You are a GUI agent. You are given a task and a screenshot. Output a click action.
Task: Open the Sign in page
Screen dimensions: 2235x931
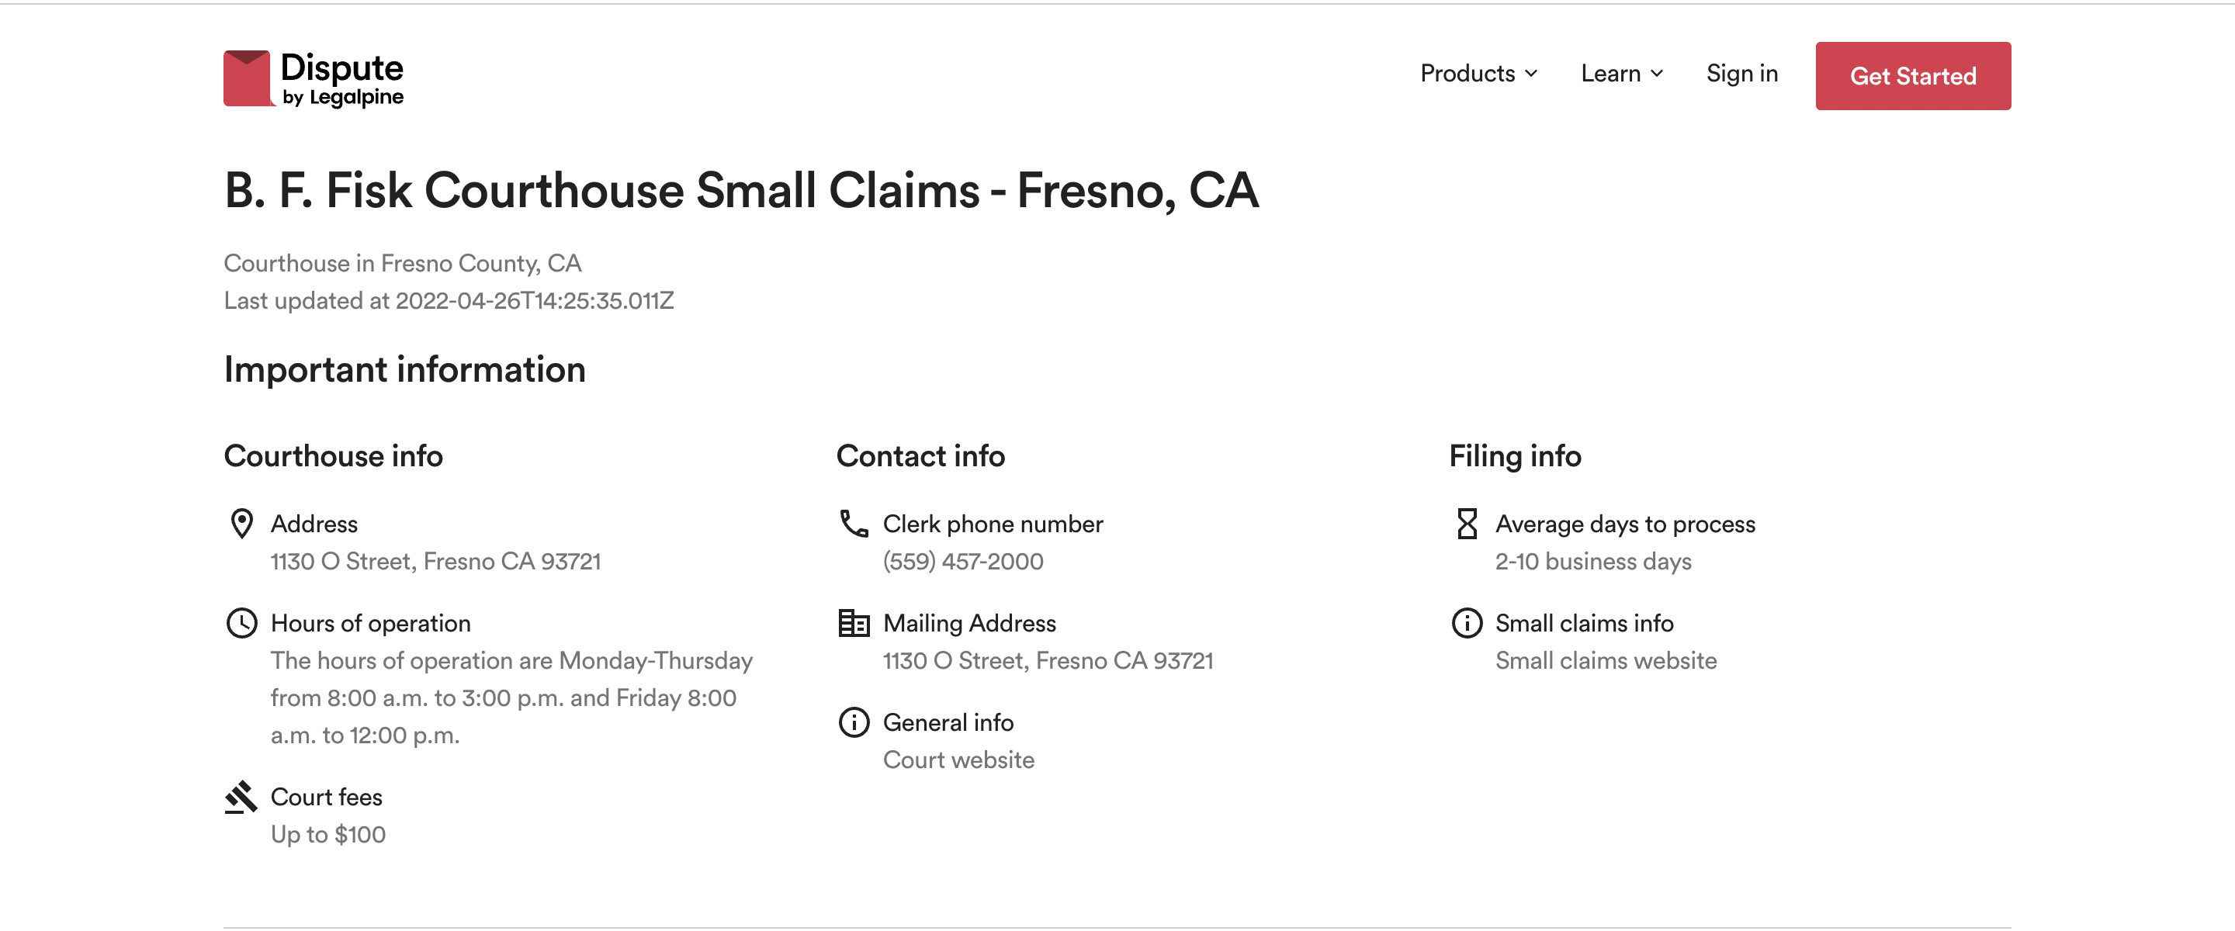pos(1741,74)
